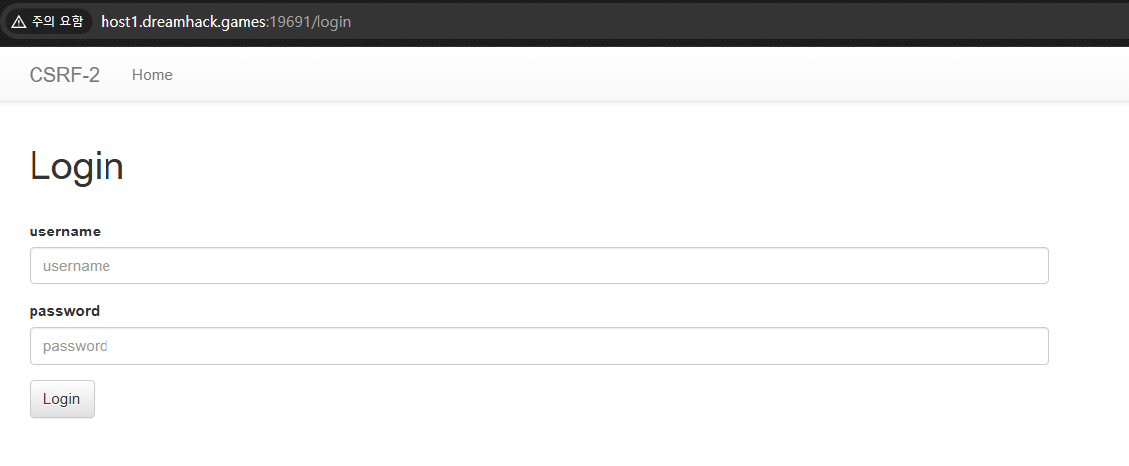Click the password placeholder text in the field

coord(76,346)
